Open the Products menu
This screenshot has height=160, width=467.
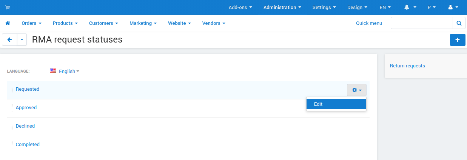(x=65, y=23)
